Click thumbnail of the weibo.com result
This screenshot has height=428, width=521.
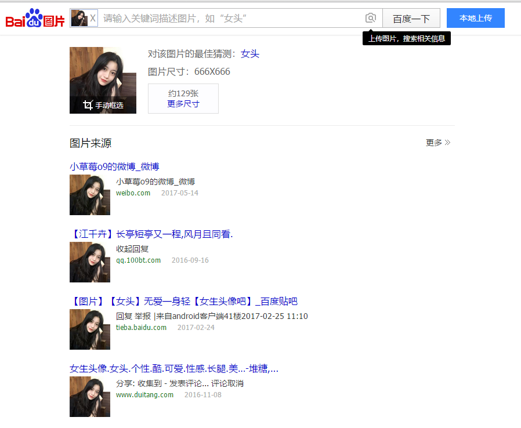click(90, 195)
